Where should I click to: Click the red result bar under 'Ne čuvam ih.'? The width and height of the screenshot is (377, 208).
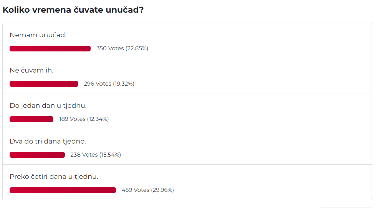pos(44,84)
